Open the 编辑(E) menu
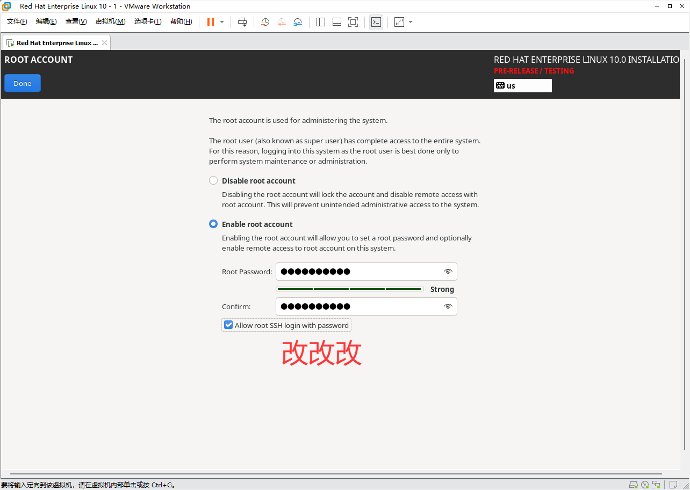Screen dimensions: 690x490 46,21
